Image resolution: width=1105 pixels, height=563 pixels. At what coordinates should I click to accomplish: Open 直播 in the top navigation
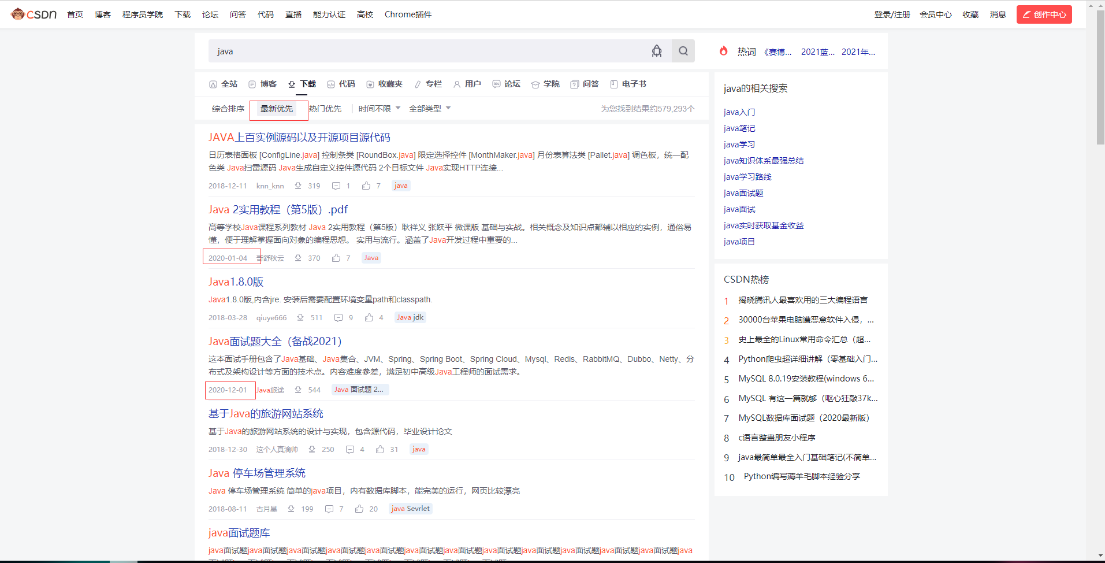[293, 14]
